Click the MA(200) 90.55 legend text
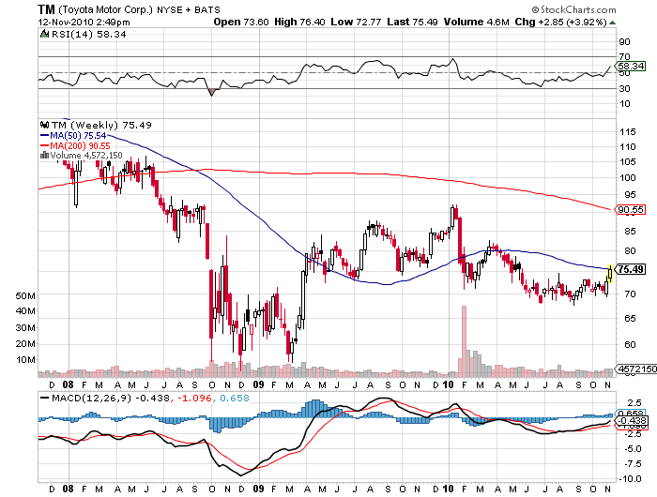Screen dimensions: 657x497 pos(80,145)
